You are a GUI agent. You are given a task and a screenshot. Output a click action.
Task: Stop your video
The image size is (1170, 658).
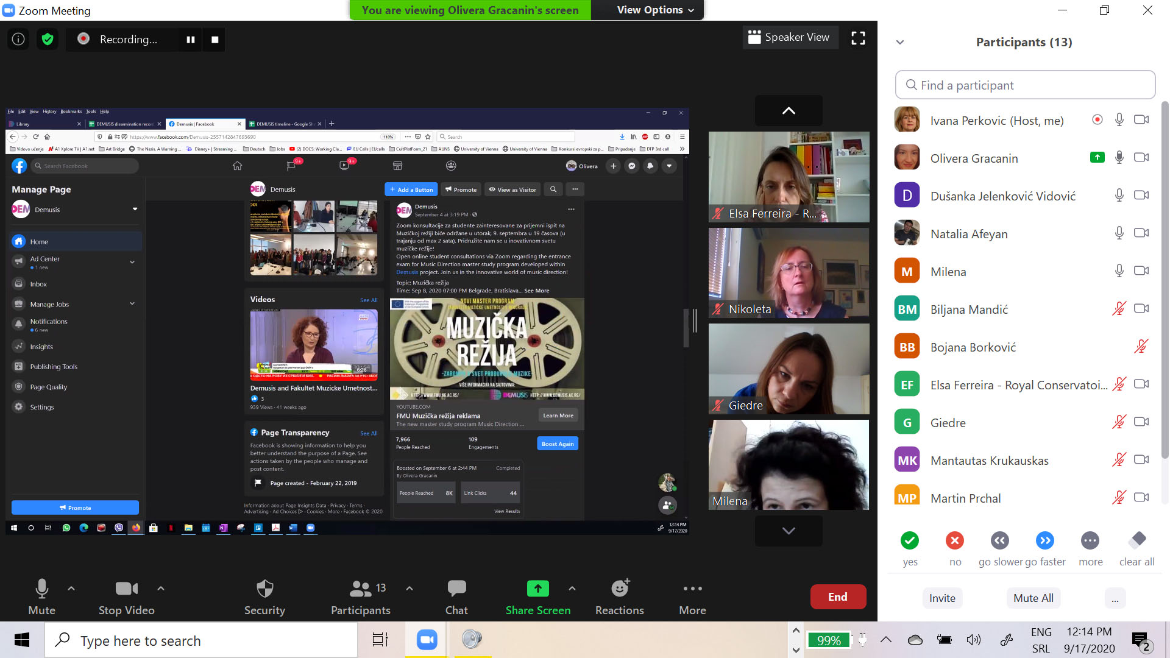click(x=127, y=597)
